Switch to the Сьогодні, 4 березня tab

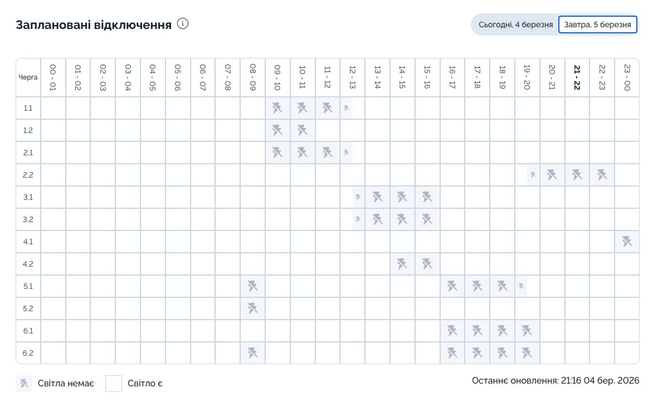coord(515,24)
